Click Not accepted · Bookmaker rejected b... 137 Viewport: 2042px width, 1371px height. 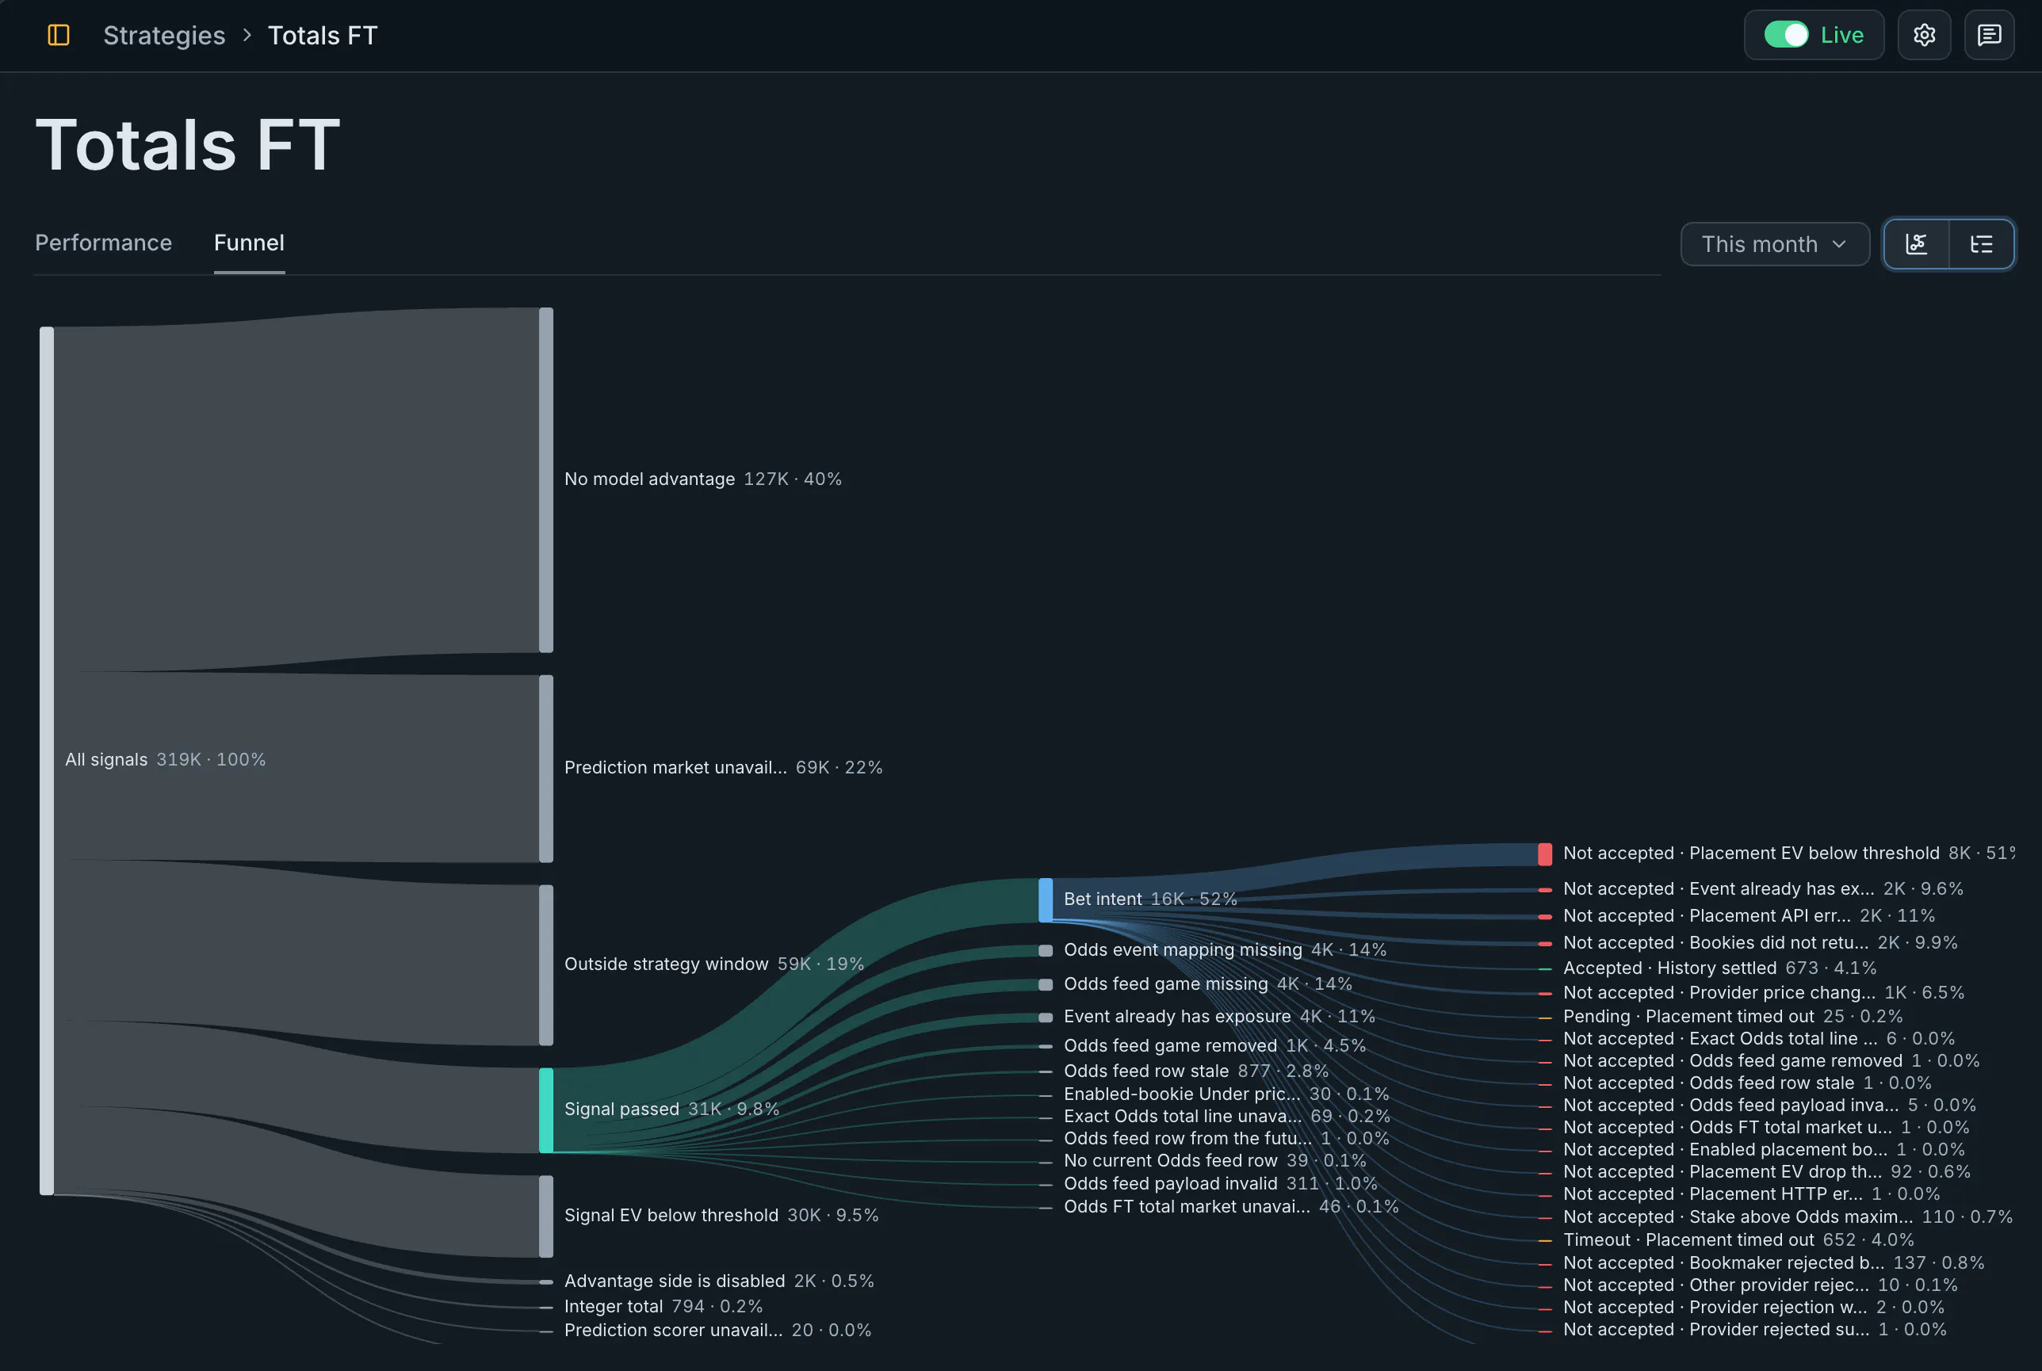(x=1773, y=1262)
